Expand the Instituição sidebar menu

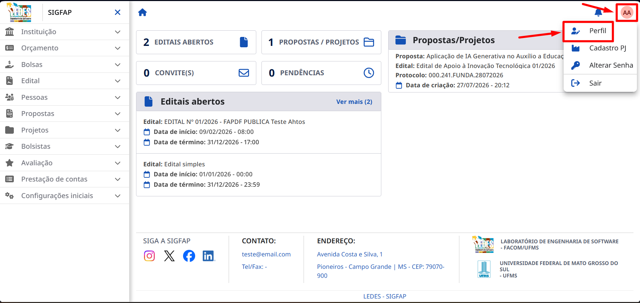coord(65,32)
